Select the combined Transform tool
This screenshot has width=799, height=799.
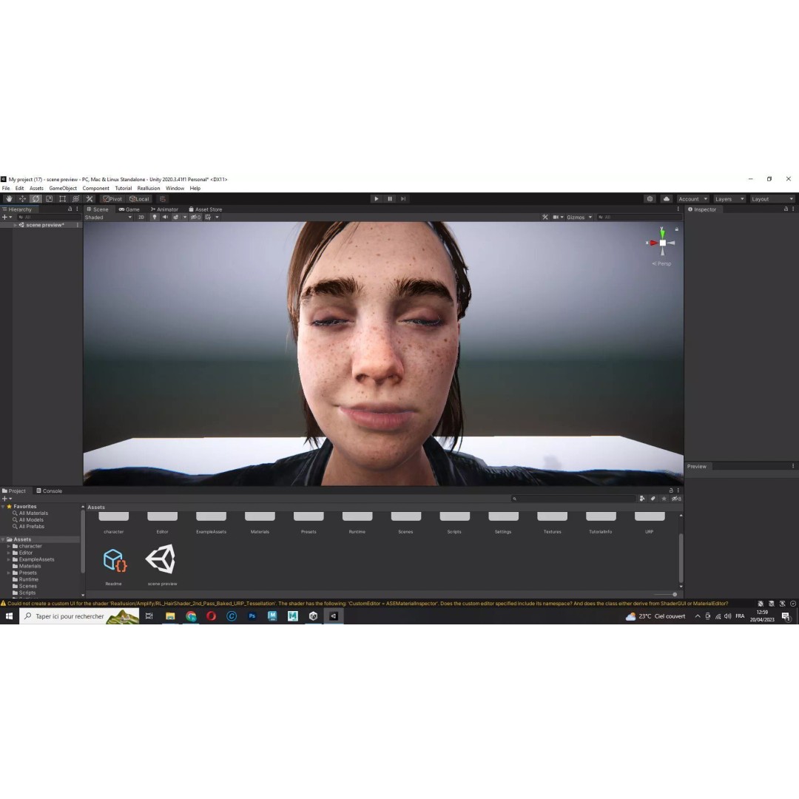pyautogui.click(x=76, y=199)
